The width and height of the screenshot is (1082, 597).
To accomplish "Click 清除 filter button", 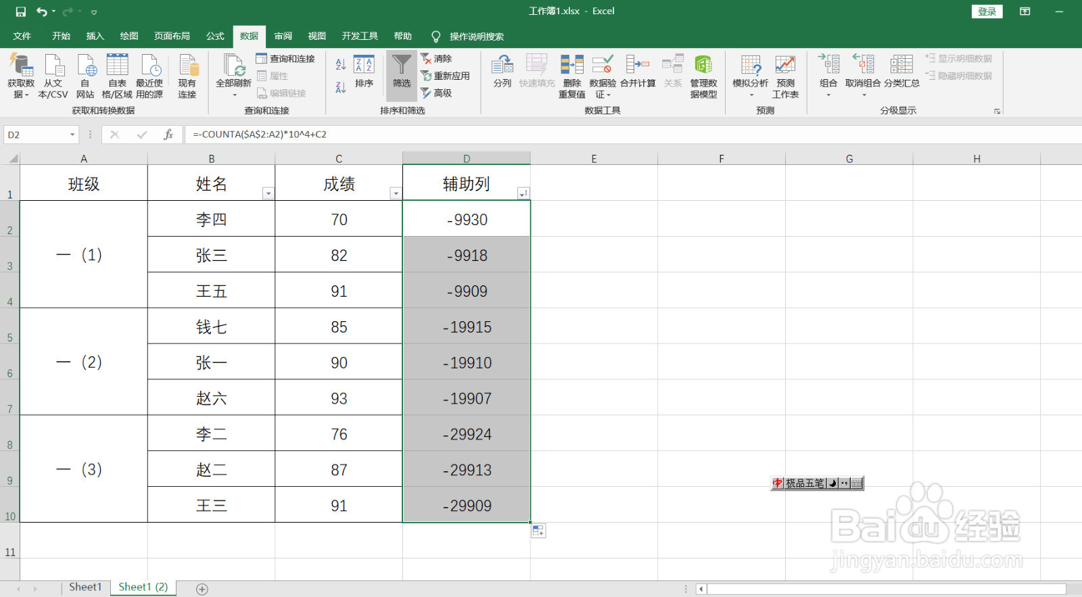I will click(436, 59).
